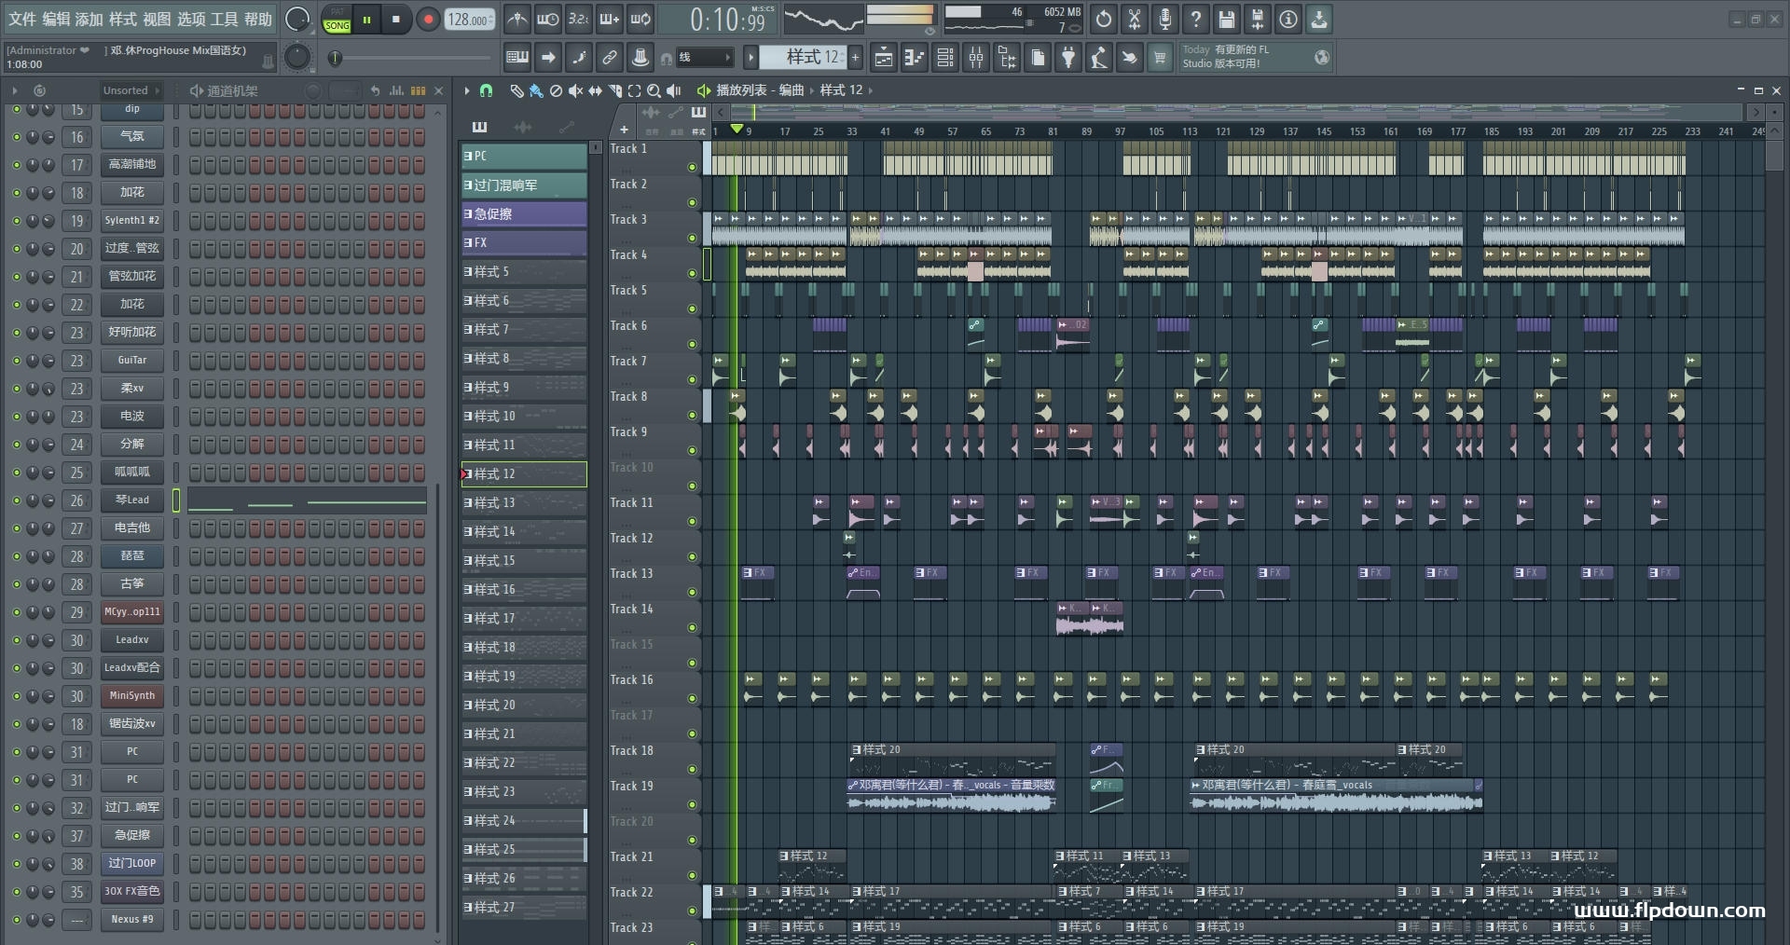The height and width of the screenshot is (945, 1790).
Task: Open the Unsorted channel filter dropdown
Action: [131, 90]
